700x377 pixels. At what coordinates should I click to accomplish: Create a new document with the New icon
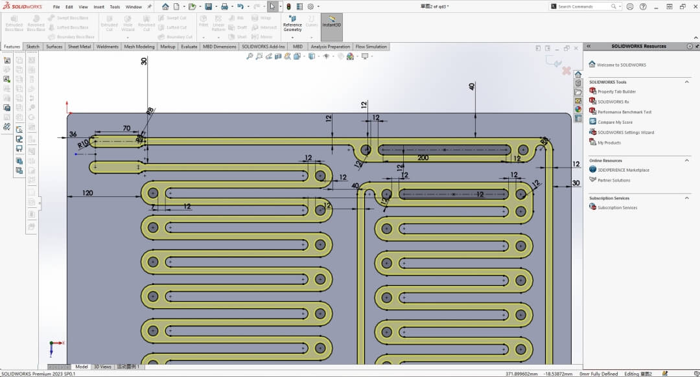coord(176,6)
